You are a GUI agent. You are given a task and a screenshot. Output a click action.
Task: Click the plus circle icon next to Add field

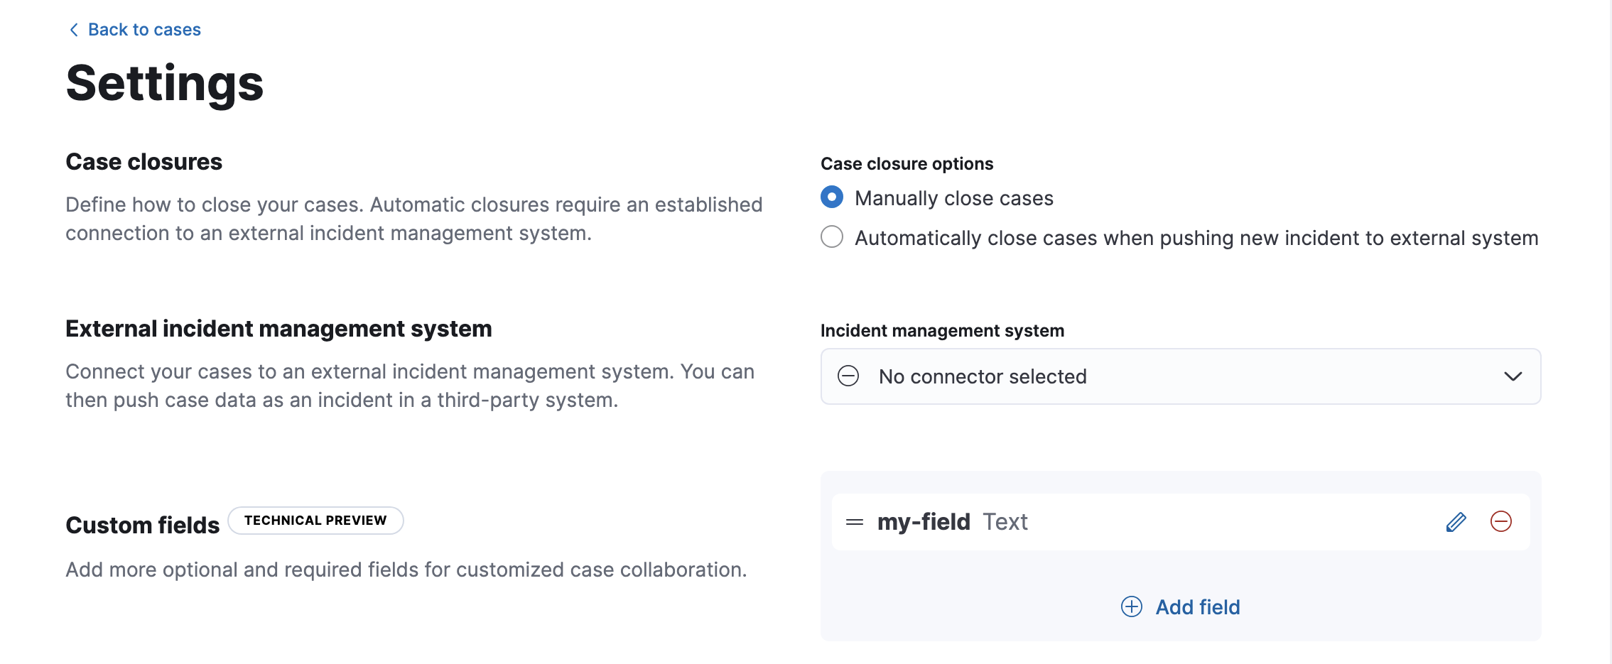coord(1131,607)
